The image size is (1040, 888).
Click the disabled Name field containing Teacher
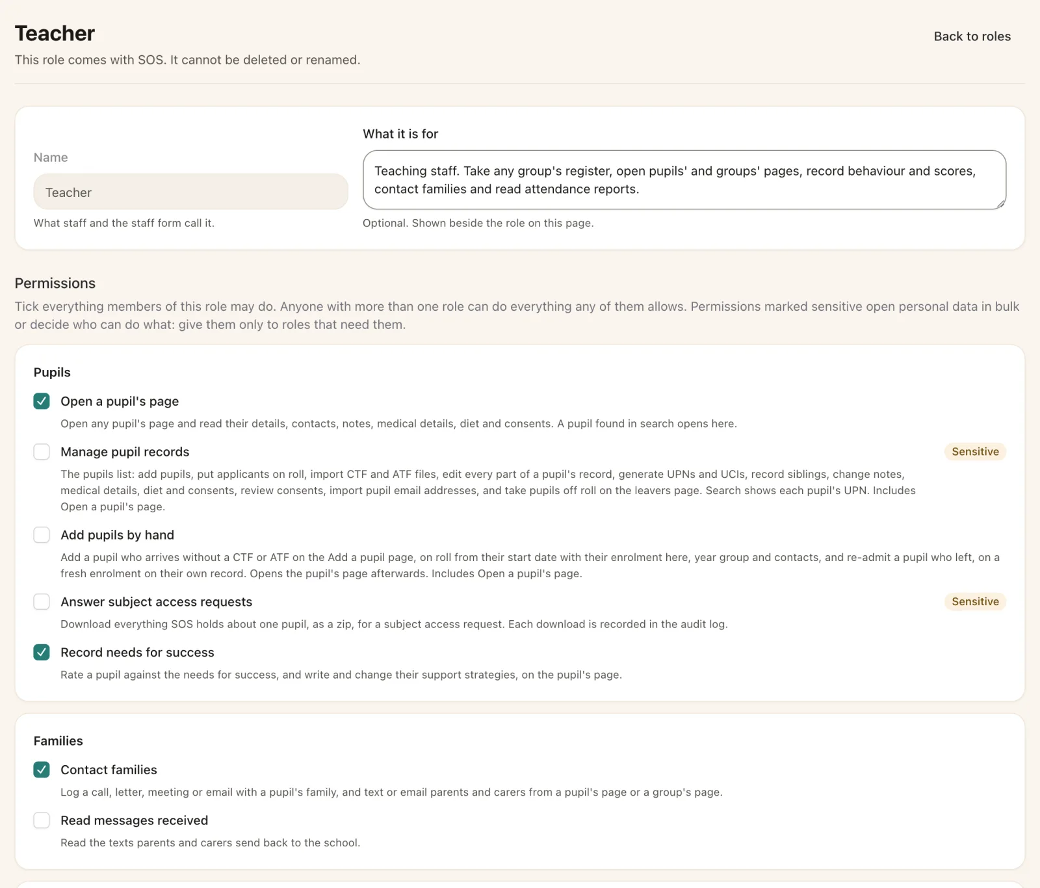pyautogui.click(x=190, y=192)
